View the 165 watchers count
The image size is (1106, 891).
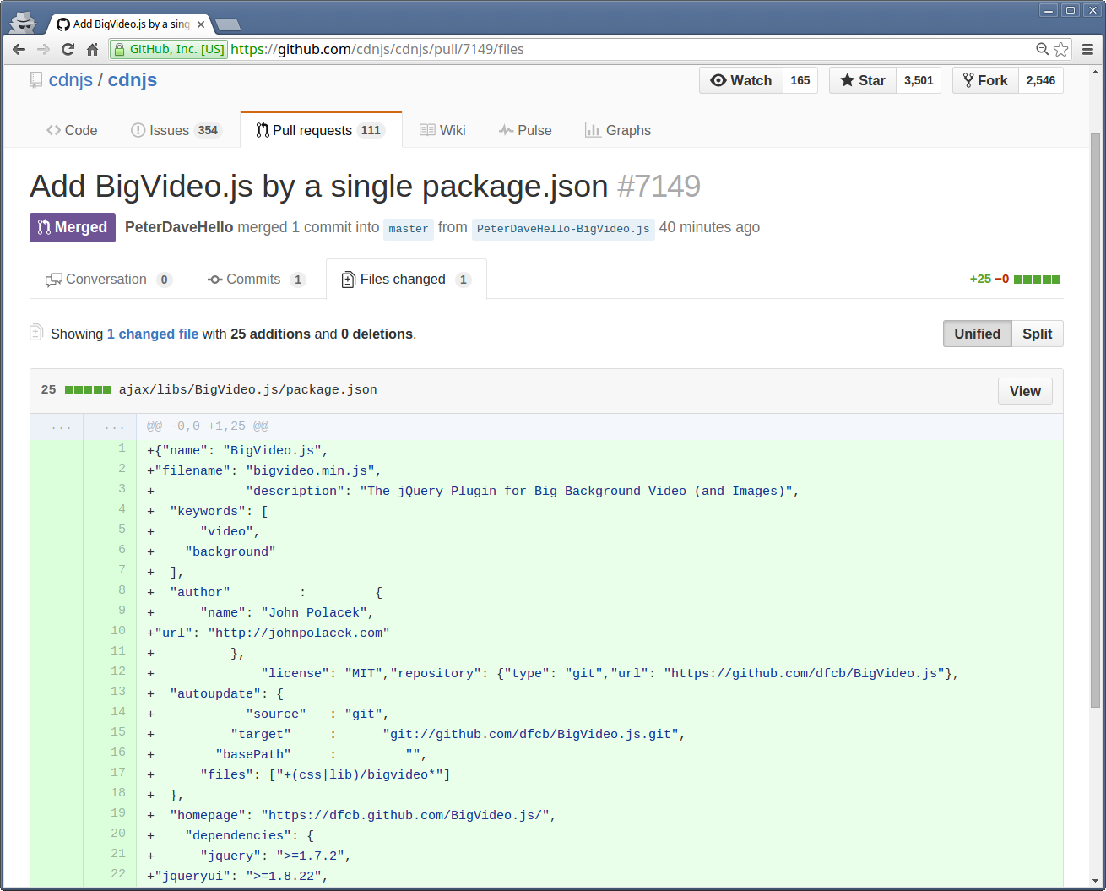coord(800,80)
